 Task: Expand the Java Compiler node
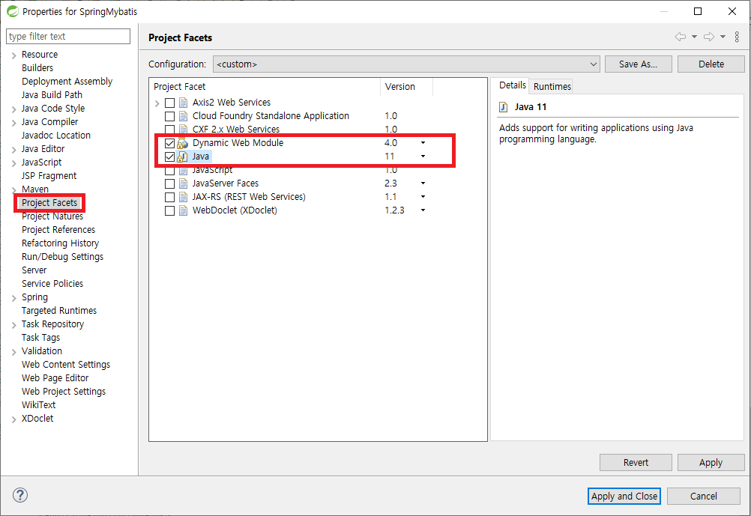(x=14, y=123)
